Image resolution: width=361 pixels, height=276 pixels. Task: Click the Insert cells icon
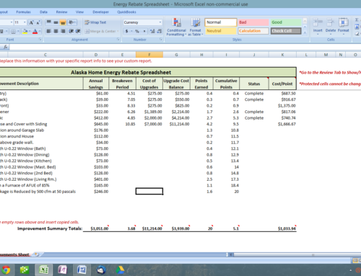click(318, 26)
